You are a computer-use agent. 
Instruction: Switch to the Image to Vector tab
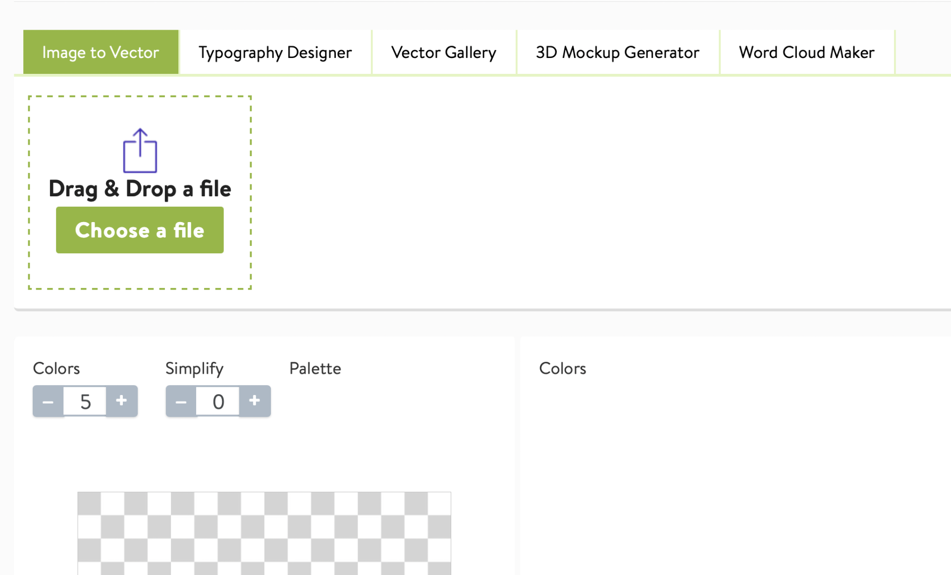(101, 52)
